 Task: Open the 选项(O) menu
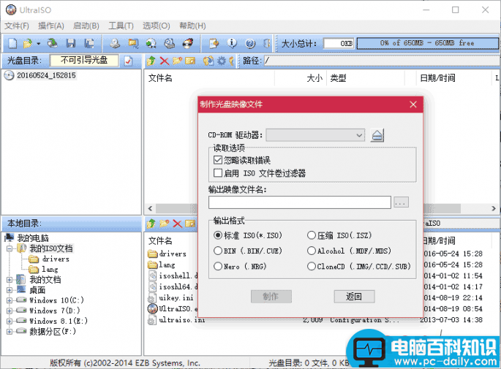[x=157, y=26]
